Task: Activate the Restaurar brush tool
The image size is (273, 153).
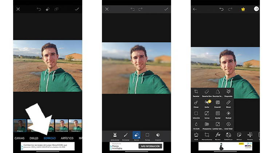Action: pos(126,135)
